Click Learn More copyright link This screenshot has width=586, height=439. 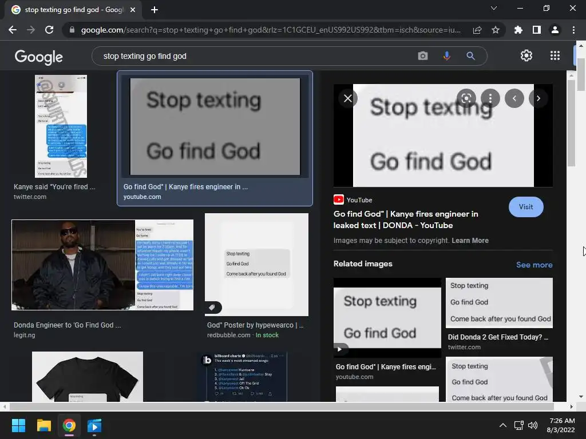[470, 241]
